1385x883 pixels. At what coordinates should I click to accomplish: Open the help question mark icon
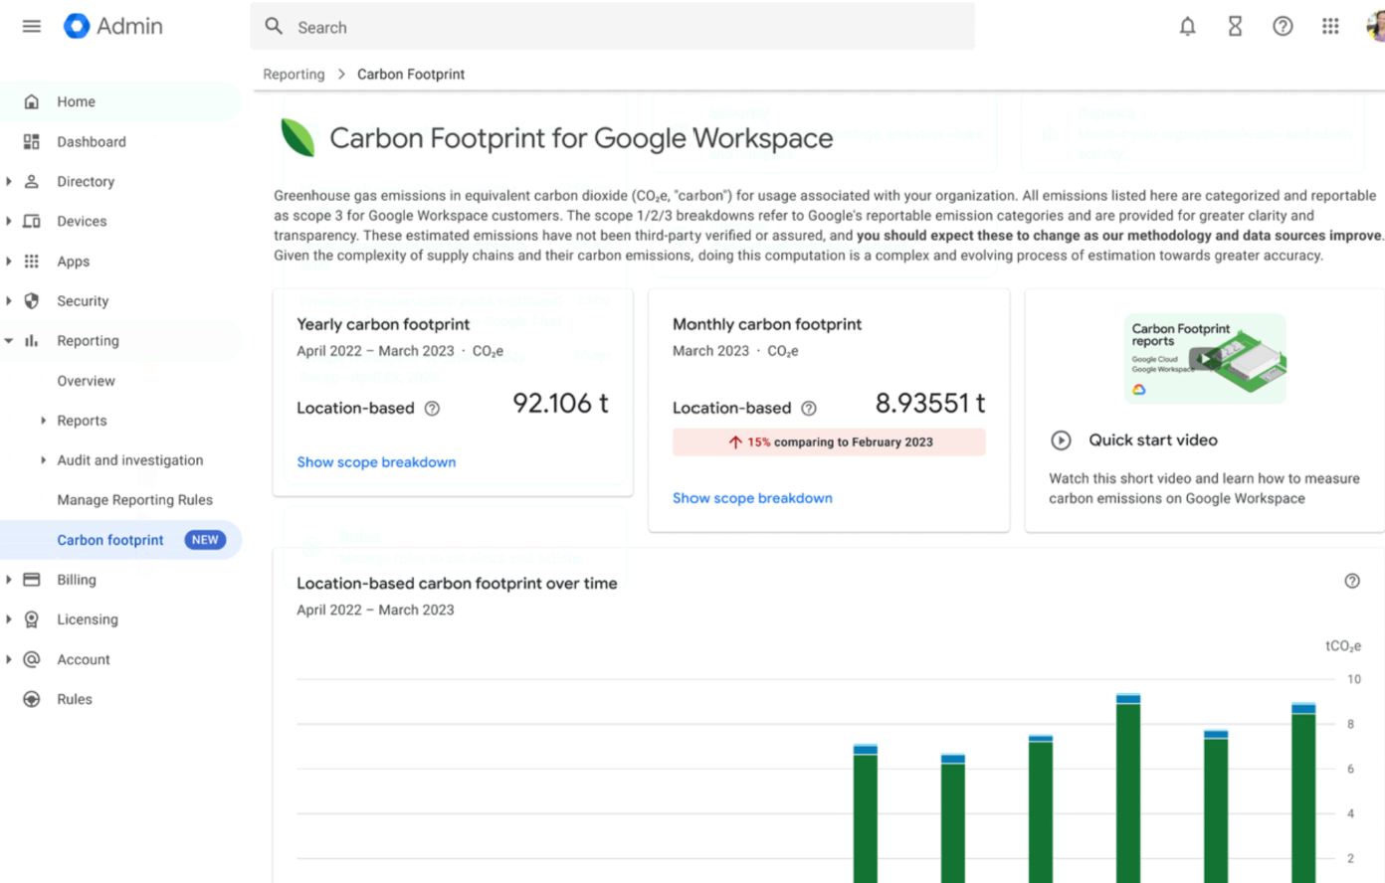tap(1283, 27)
